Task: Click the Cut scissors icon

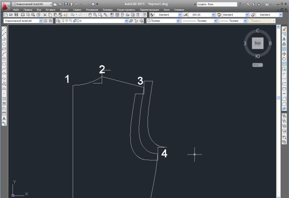Action: [45, 15]
